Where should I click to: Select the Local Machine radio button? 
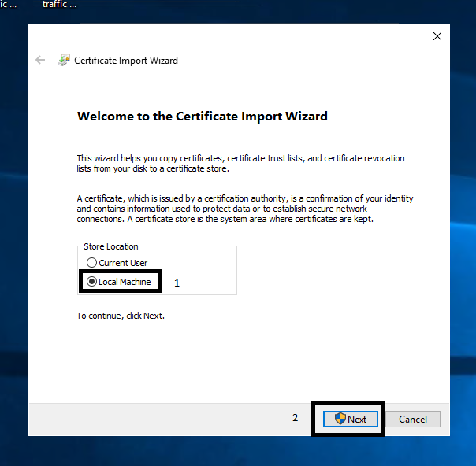pyautogui.click(x=92, y=282)
